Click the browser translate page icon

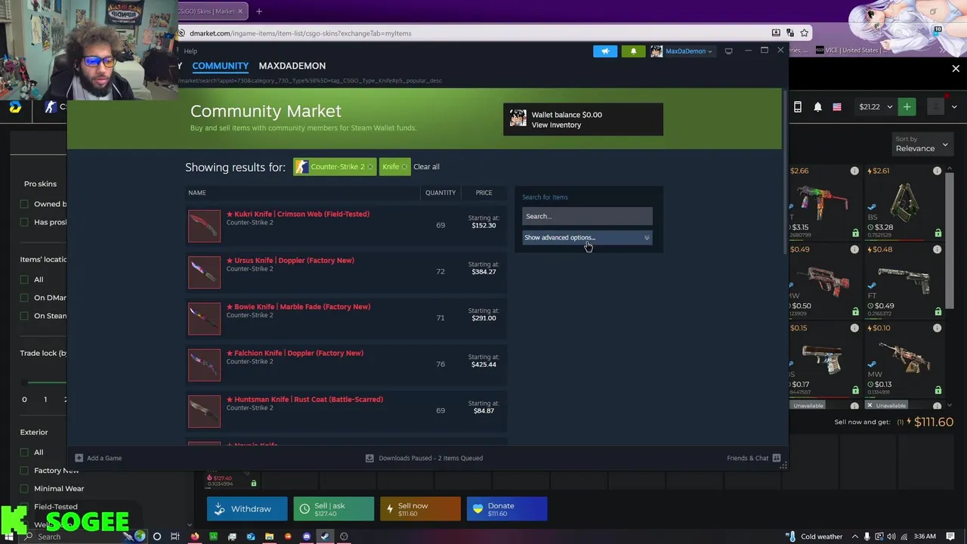[790, 33]
